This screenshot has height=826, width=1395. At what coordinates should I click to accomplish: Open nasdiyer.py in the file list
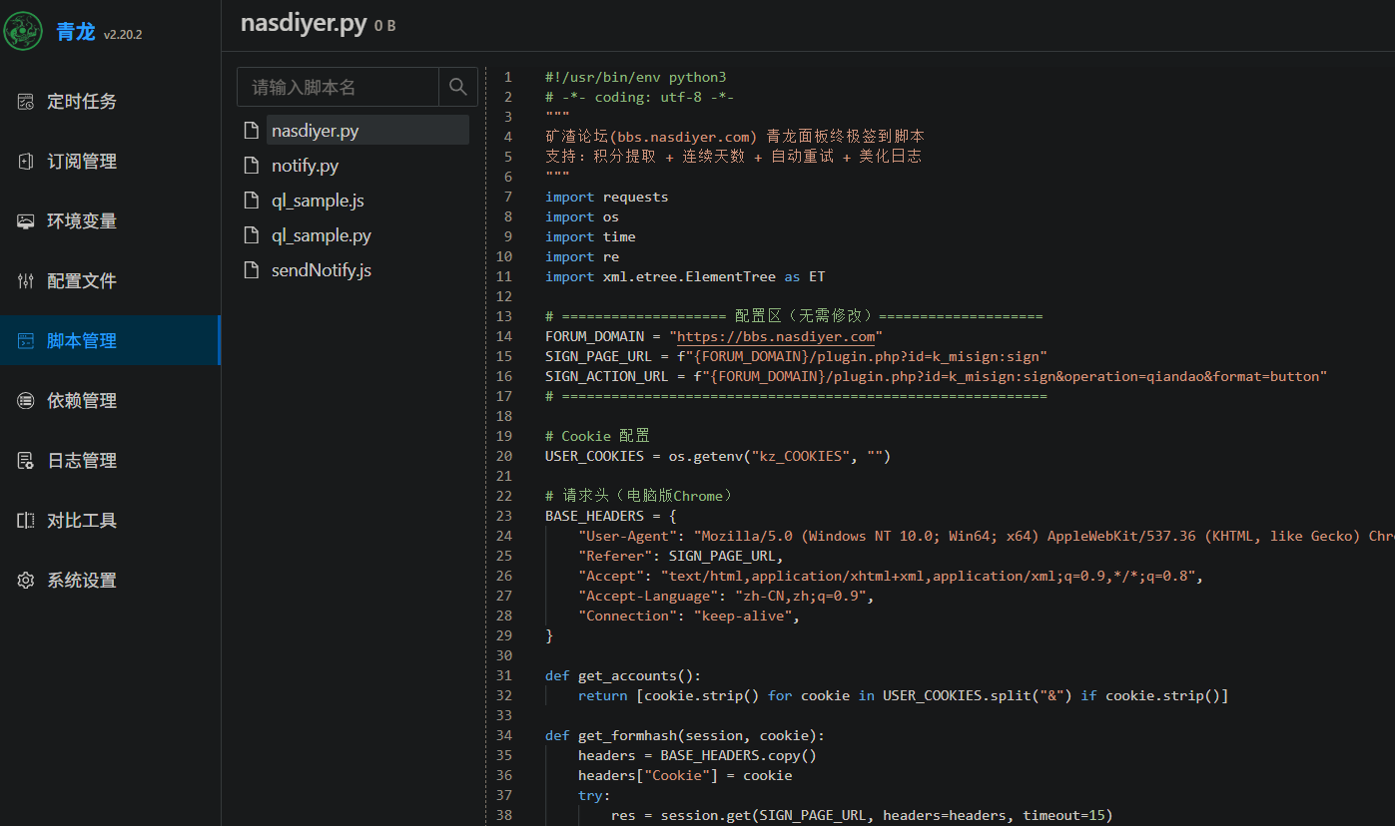(315, 131)
